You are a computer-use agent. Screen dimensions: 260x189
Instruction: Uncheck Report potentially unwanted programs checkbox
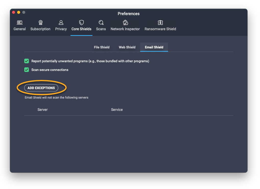[27, 61]
